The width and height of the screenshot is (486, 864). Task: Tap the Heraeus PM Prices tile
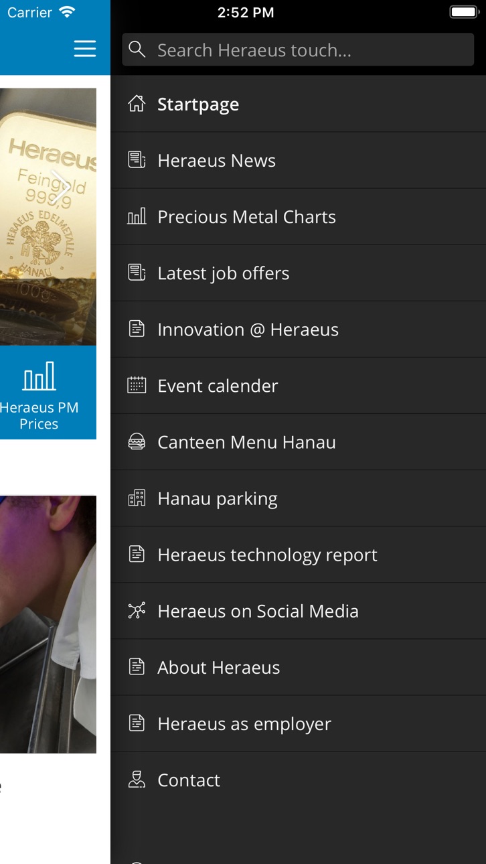click(x=48, y=392)
